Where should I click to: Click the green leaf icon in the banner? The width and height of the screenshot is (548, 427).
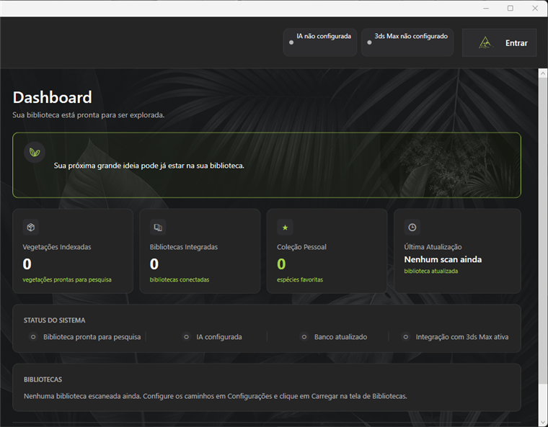(x=35, y=152)
